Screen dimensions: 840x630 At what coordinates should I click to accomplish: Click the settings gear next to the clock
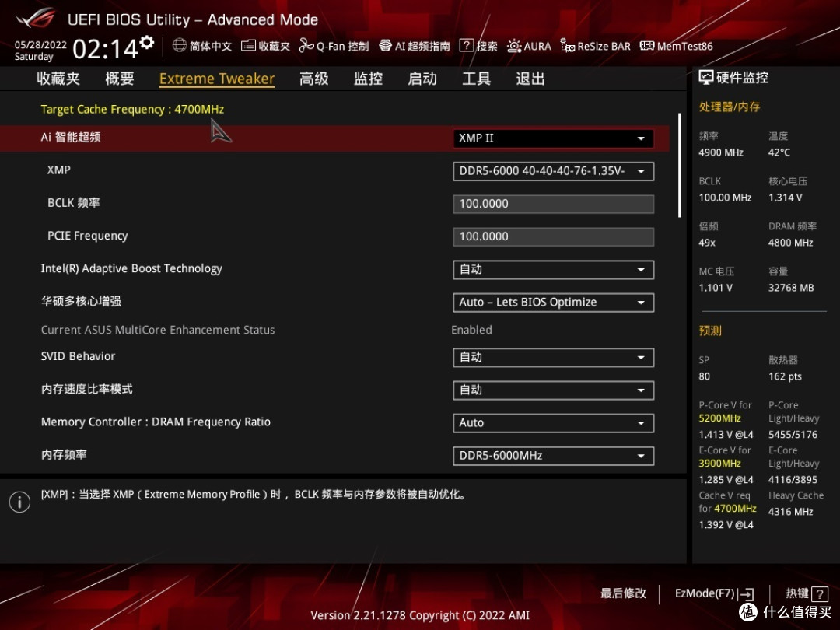(x=146, y=43)
